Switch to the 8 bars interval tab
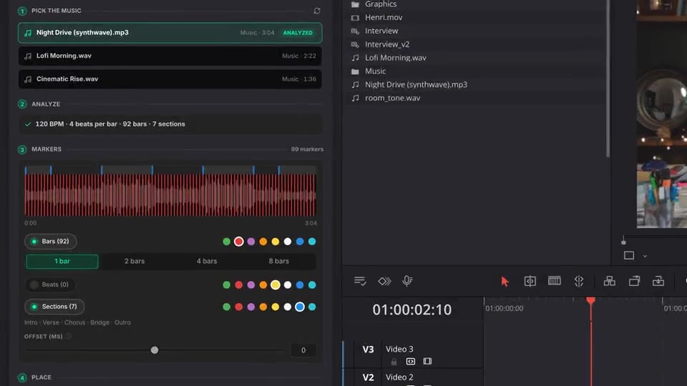Viewport: 687px width, 386px height. [278, 262]
